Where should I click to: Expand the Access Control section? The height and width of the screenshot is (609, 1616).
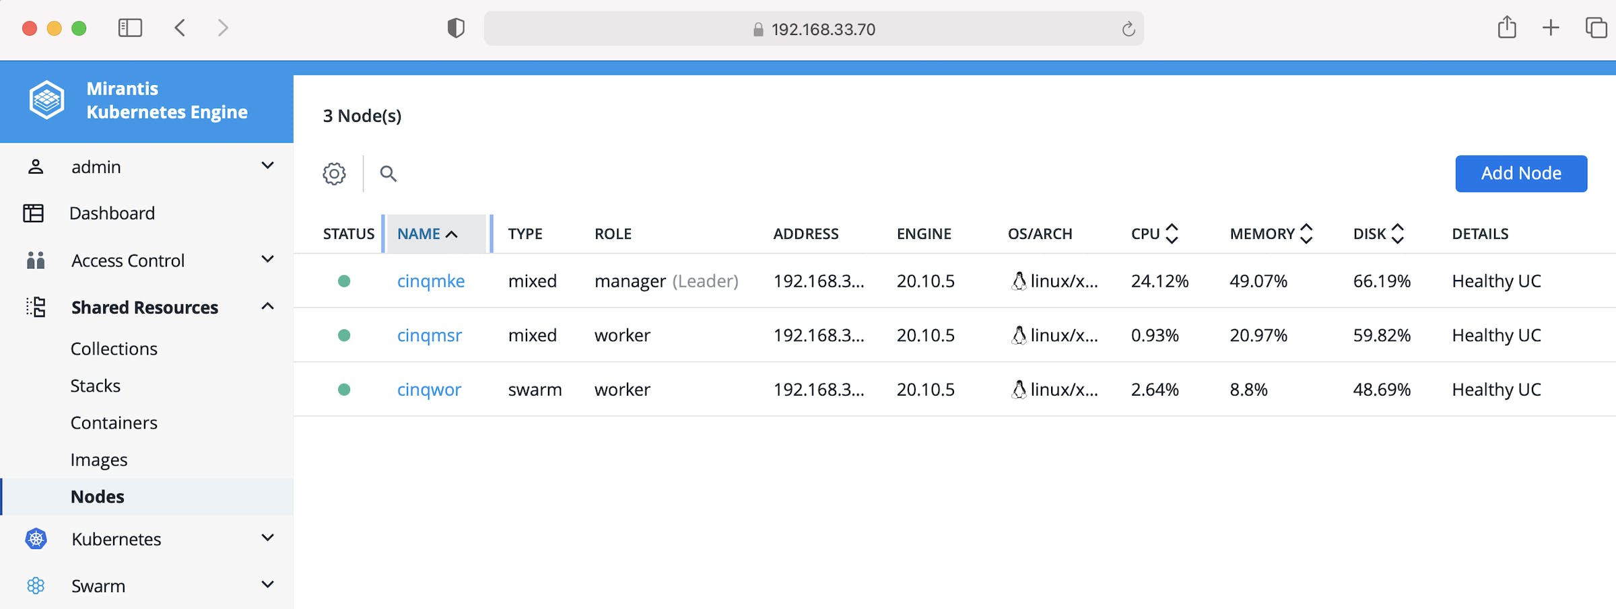[267, 260]
